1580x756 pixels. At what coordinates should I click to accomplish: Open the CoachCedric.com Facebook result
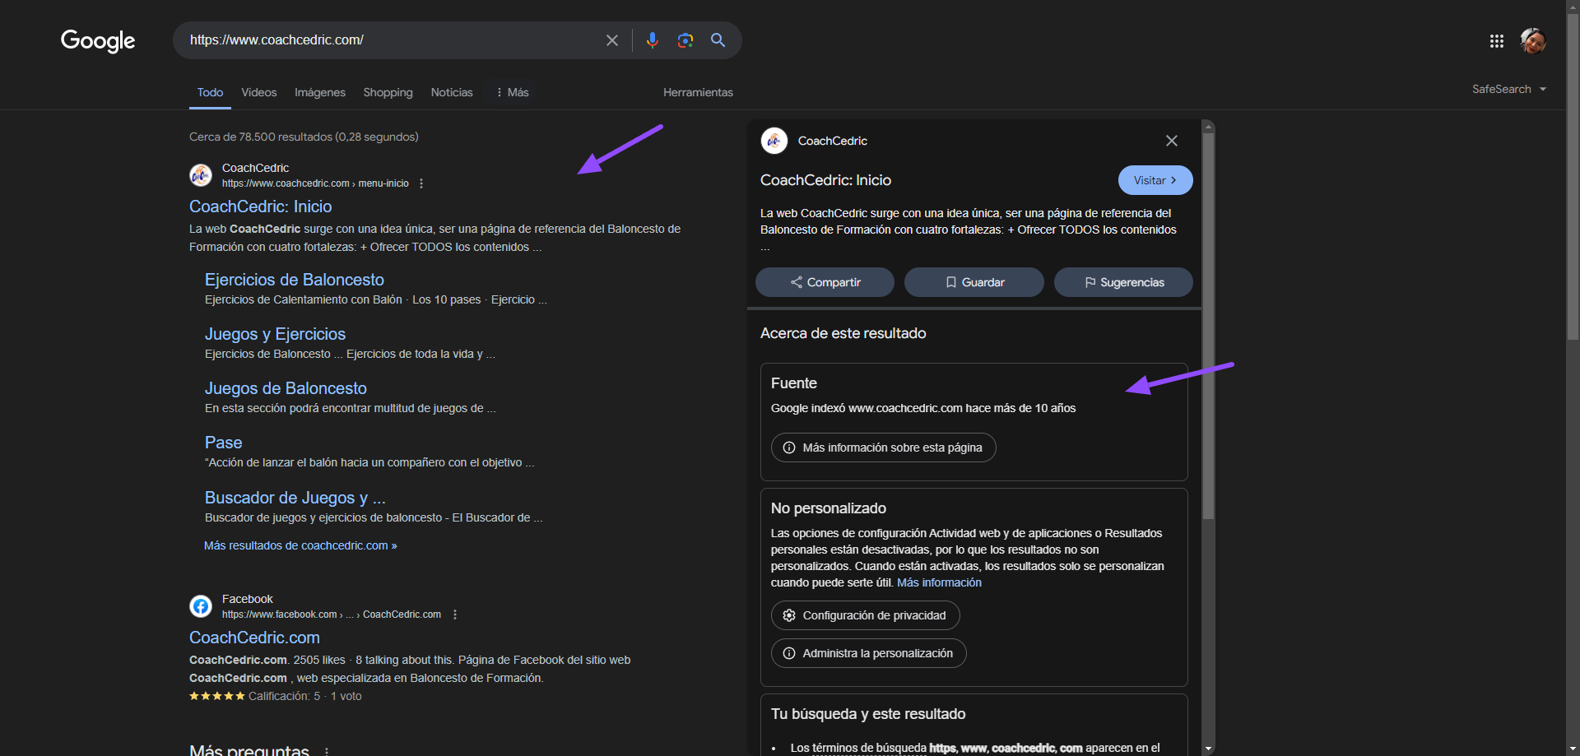(254, 638)
